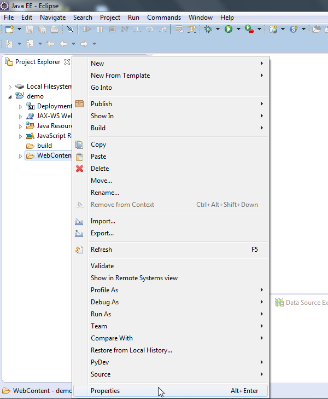Screen dimensions: 328x399
Task: Click the Step Over icon
Action: point(150,29)
